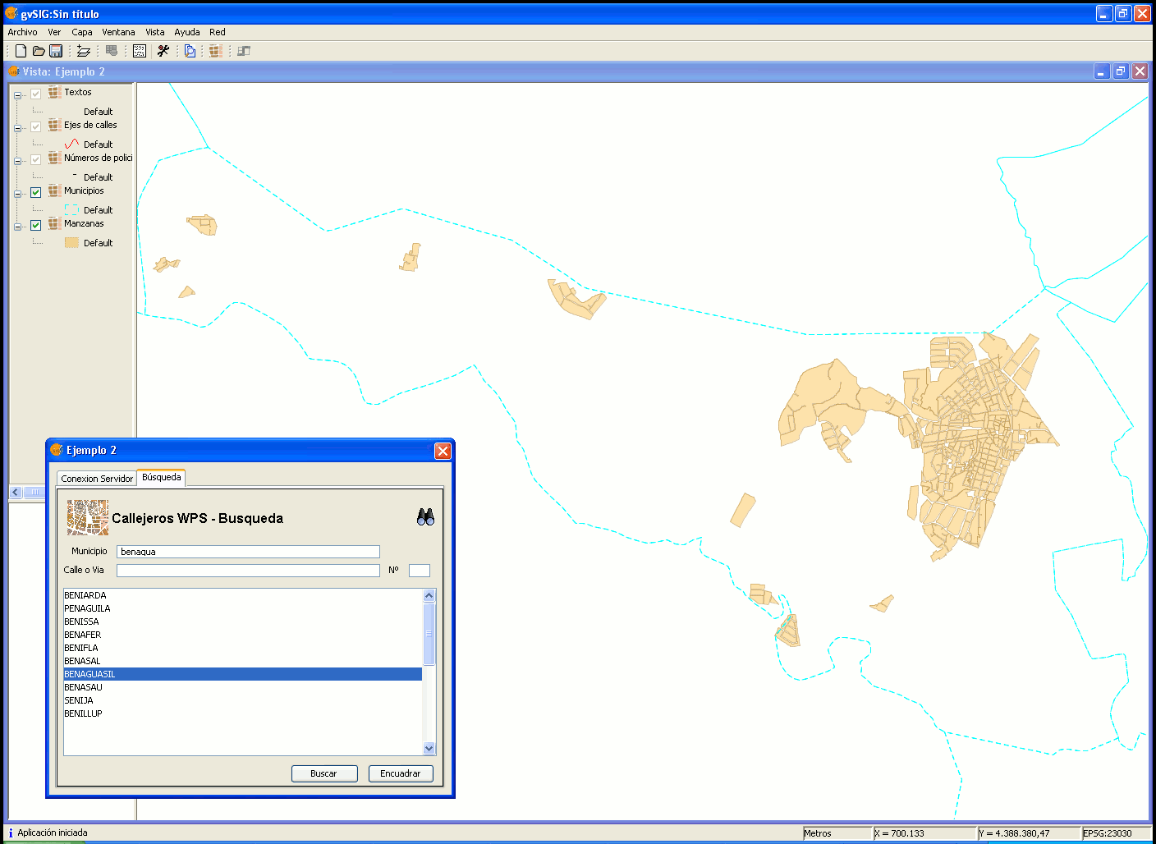Viewport: 1156px width, 844px height.
Task: Click the cyan dashed Municipios symbol swatch
Action: point(72,209)
